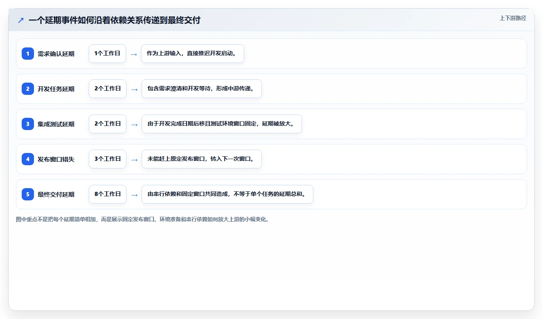Click the box 作为上游输入，直接推迟开发启动。
Image resolution: width=543 pixels, height=319 pixels.
point(193,54)
